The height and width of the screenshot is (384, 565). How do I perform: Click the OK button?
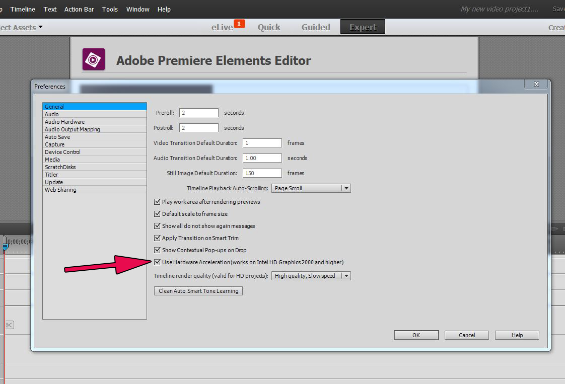click(416, 335)
